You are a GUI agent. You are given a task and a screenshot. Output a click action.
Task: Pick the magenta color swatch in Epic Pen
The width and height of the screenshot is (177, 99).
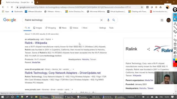coord(174,62)
